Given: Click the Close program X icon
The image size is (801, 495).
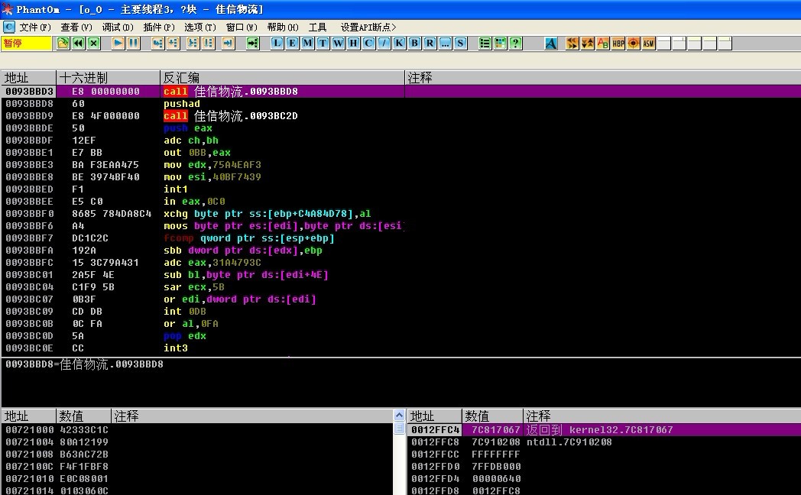Looking at the screenshot, I should pos(93,44).
